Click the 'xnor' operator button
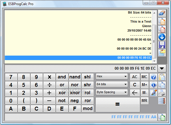171x125 pixels. point(75,93)
